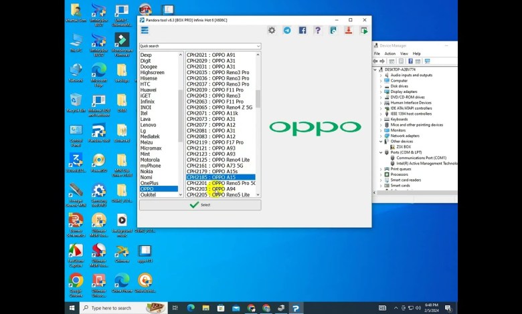Click the purple question mark help icon

[318, 31]
